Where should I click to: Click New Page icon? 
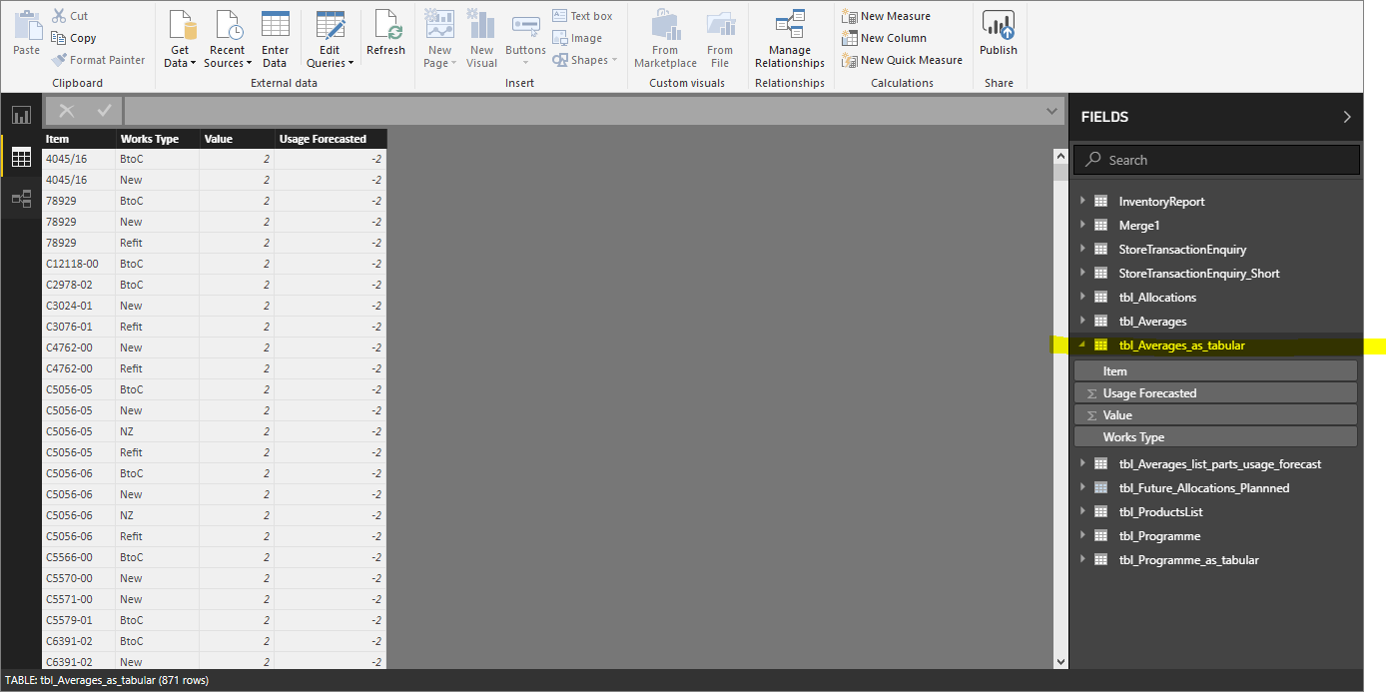439,24
